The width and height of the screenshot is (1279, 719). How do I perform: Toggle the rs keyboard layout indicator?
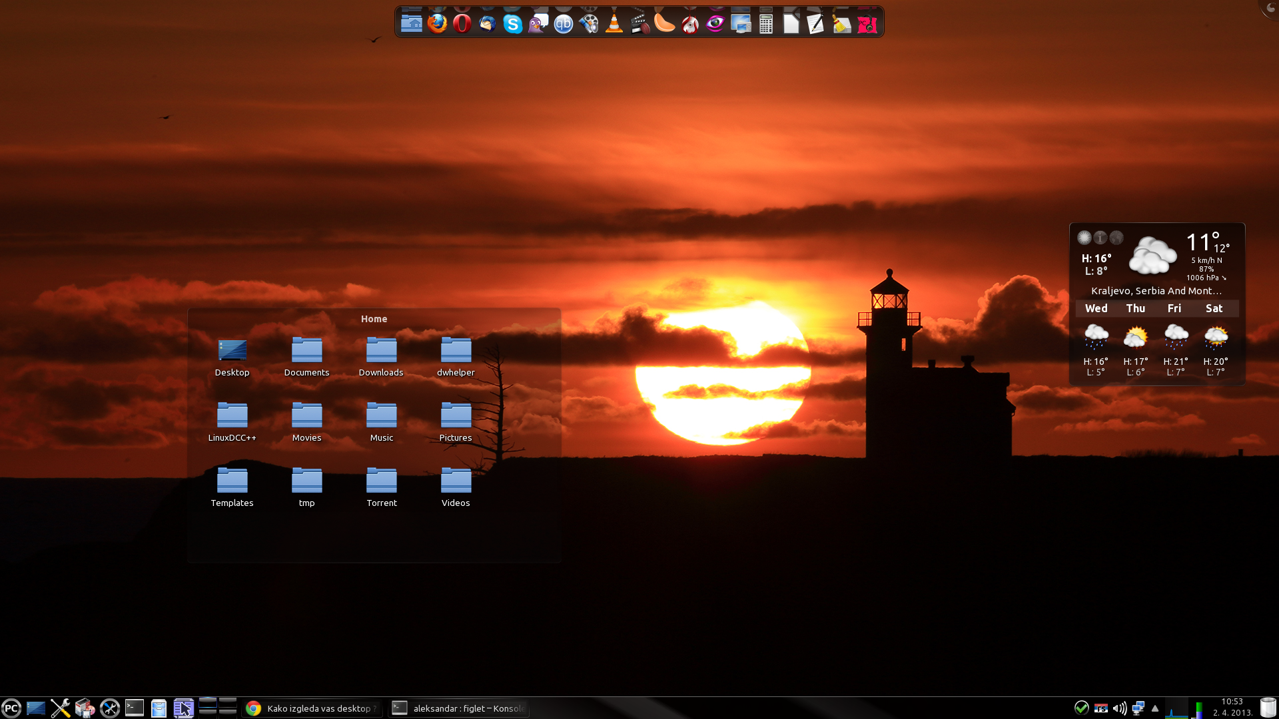[1101, 708]
